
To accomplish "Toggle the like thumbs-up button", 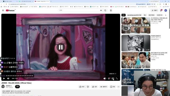I will pos(82,87).
